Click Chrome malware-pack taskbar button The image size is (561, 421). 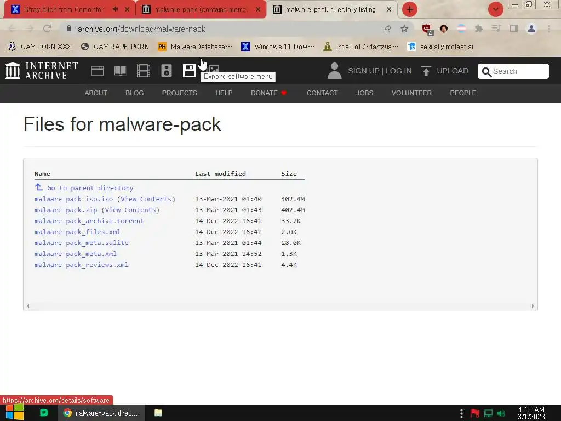pos(101,413)
